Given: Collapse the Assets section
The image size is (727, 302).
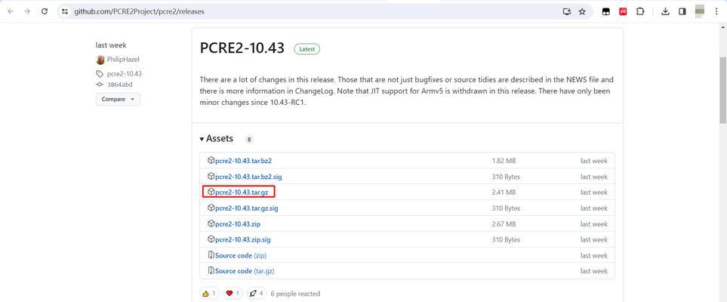Looking at the screenshot, I should tap(217, 139).
